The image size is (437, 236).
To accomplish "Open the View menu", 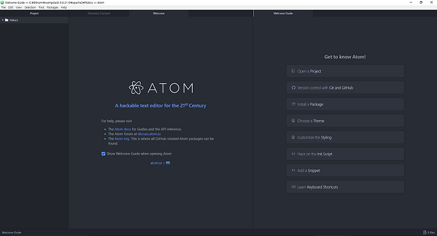I will click(x=19, y=7).
